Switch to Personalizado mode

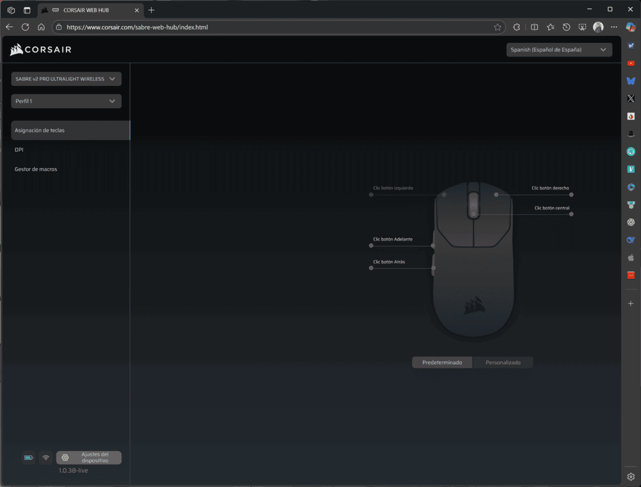point(503,362)
